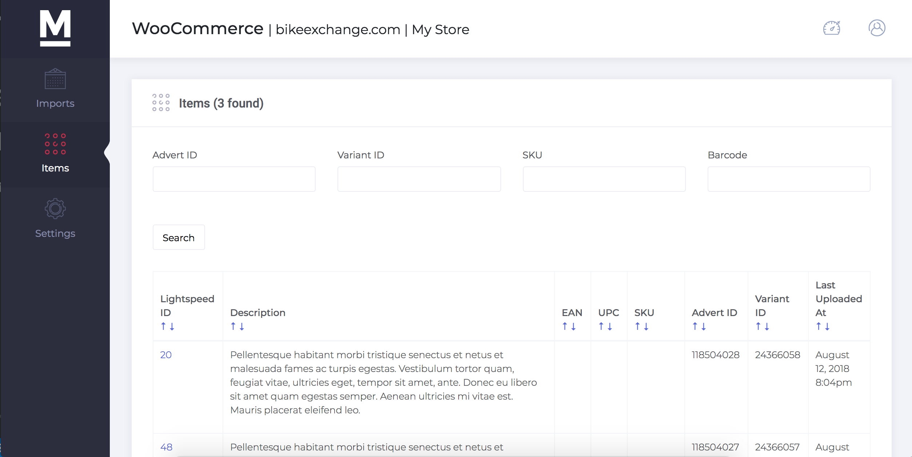Screen dimensions: 912x457
Task: Sort EAN column descending
Action: 573,326
